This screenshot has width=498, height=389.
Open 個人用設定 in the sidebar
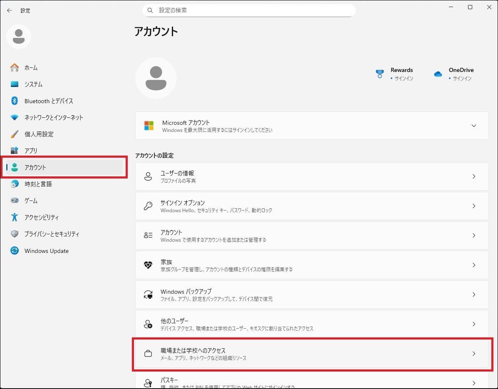[x=39, y=134]
